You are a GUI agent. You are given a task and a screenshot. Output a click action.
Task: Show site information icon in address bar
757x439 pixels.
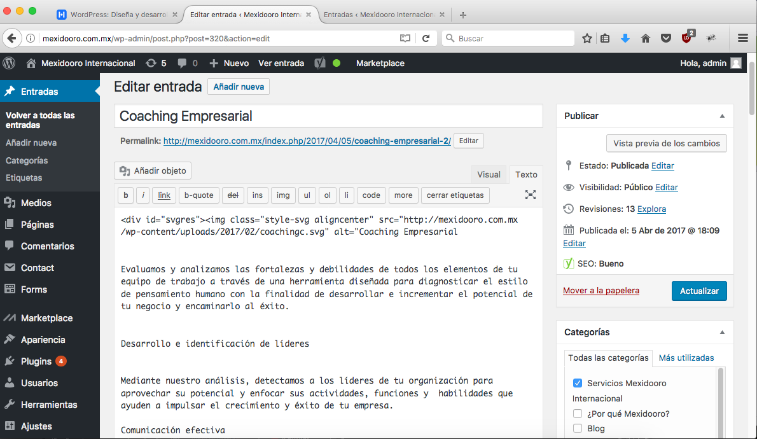click(31, 38)
